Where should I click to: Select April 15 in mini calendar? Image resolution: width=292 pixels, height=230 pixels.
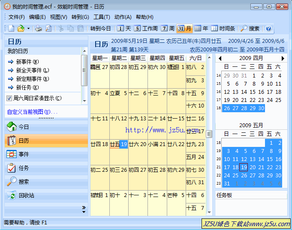tap(253, 92)
